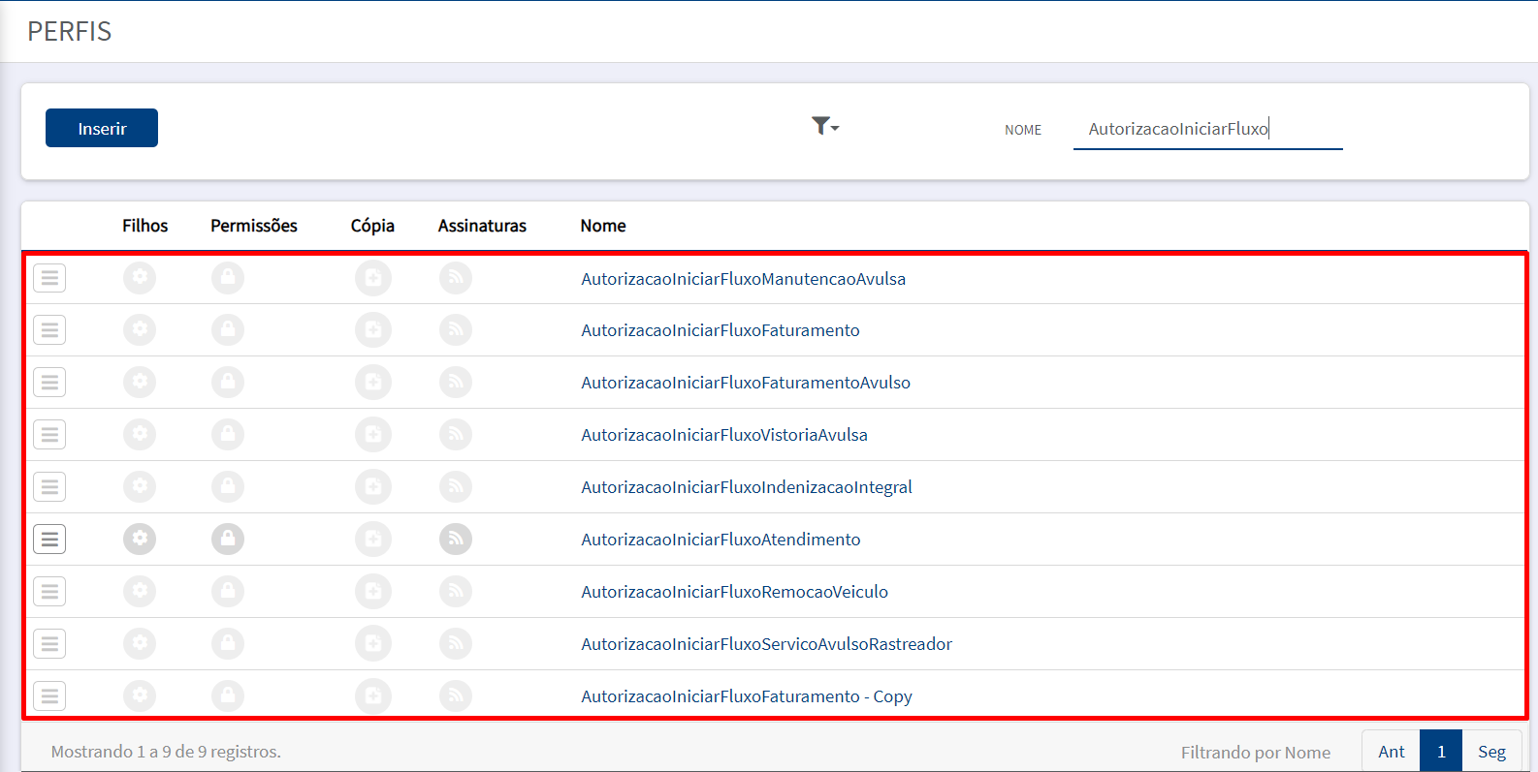
Task: Click Filhos gear icon for FluxoFaturamento - Copy row
Action: [x=140, y=696]
